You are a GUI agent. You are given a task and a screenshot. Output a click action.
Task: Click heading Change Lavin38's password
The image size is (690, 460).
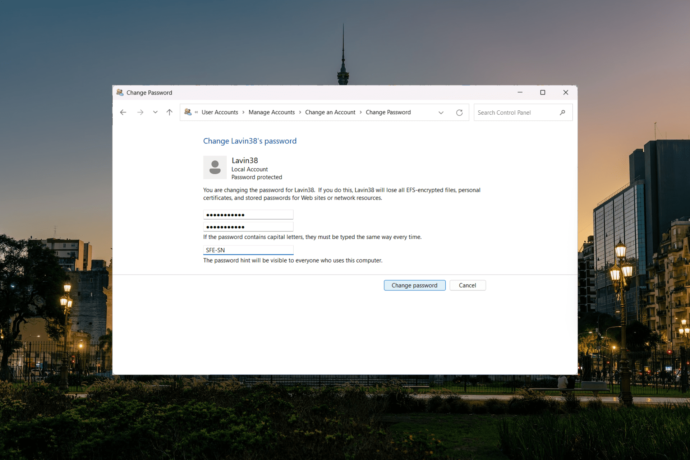point(250,141)
